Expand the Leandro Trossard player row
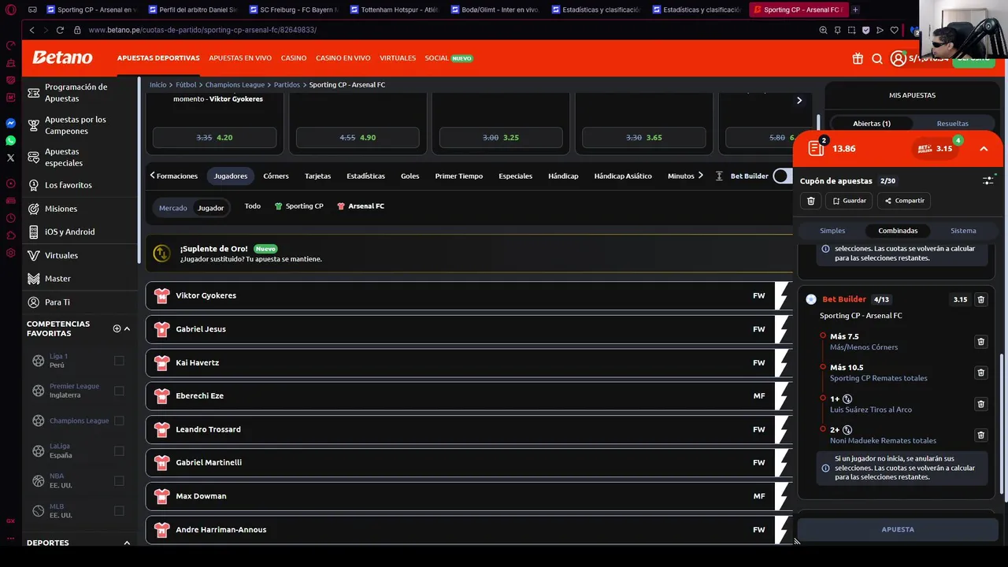This screenshot has height=567, width=1008. click(x=469, y=429)
